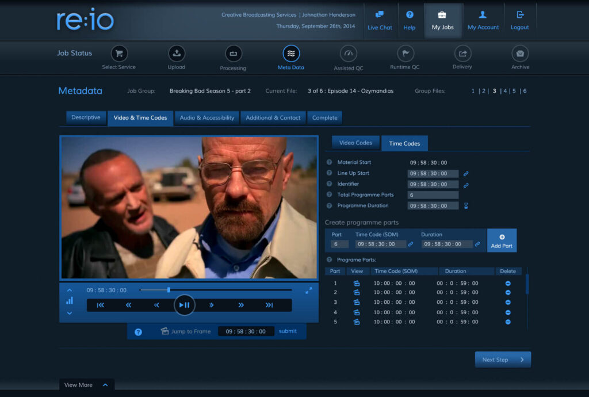Open Live Chat
The height and width of the screenshot is (397, 589).
380,21
